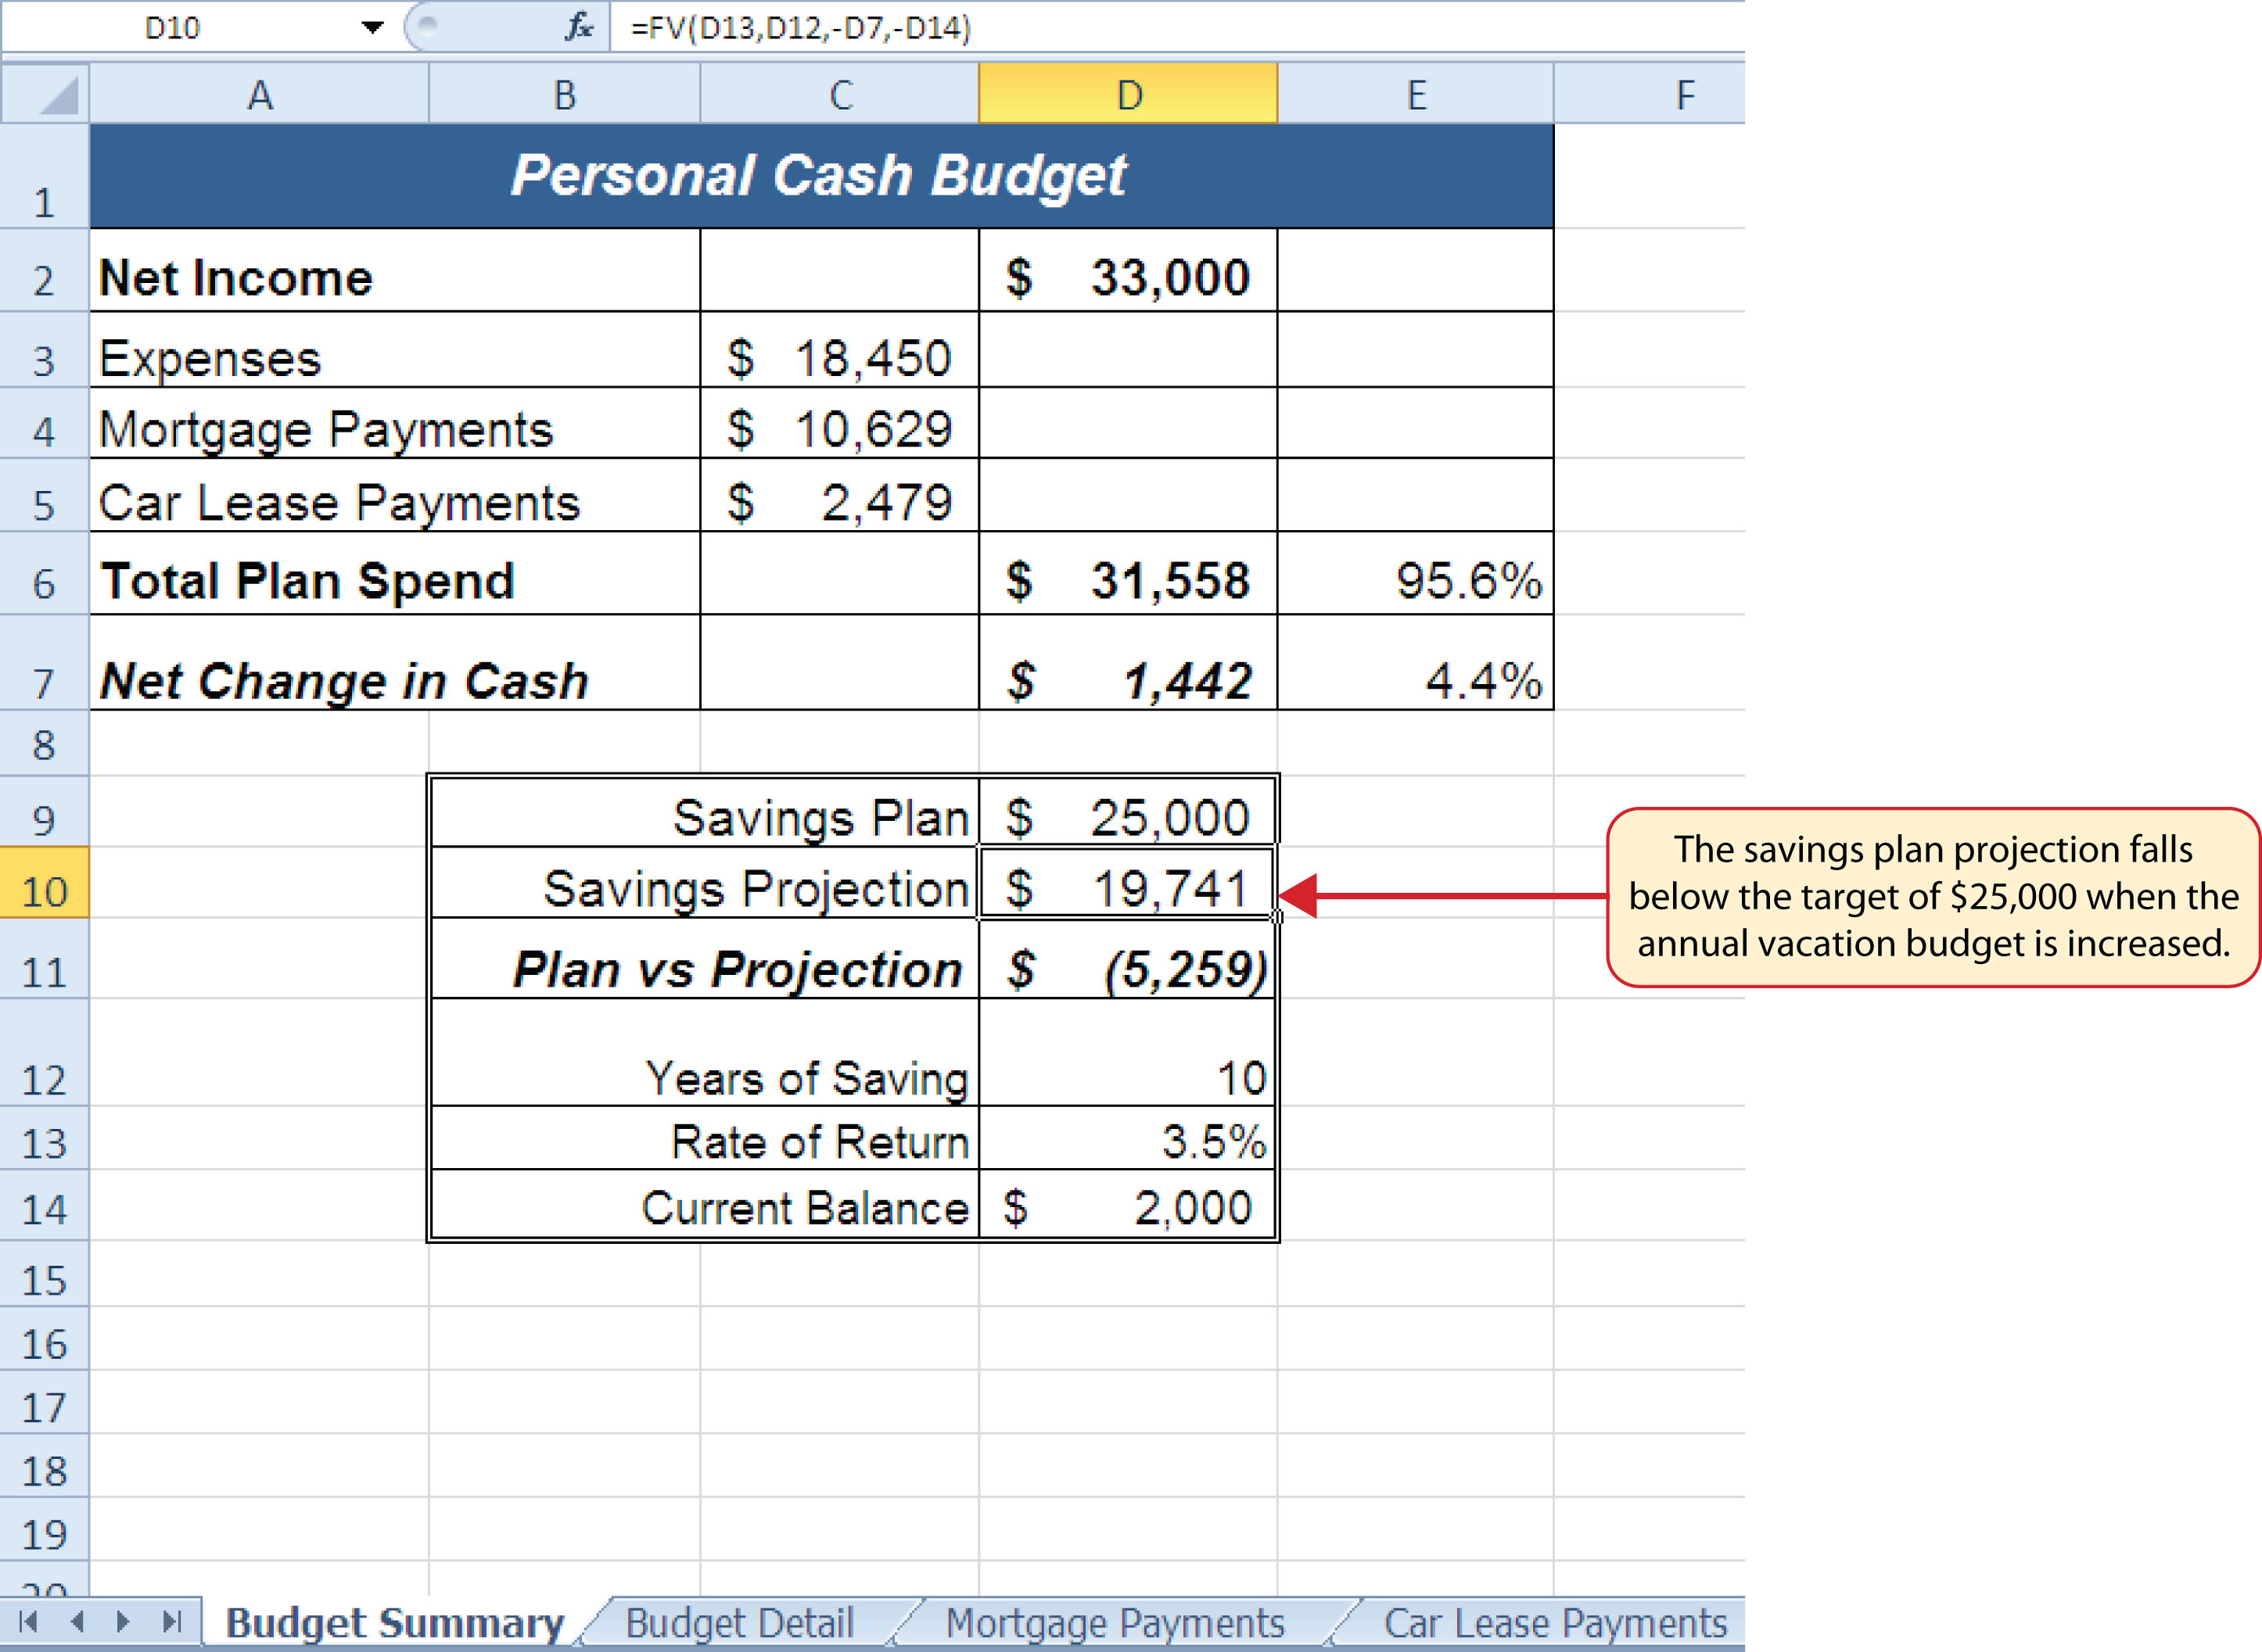
Task: Switch to the Budget Summary sheet tab
Action: click(x=394, y=1622)
